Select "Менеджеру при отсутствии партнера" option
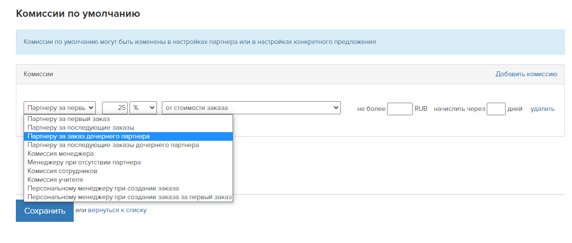The height and width of the screenshot is (243, 572). tap(128, 162)
